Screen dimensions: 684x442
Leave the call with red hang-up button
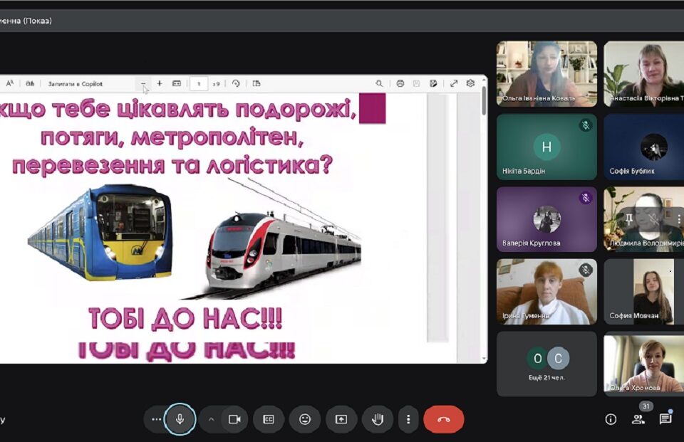tap(443, 419)
